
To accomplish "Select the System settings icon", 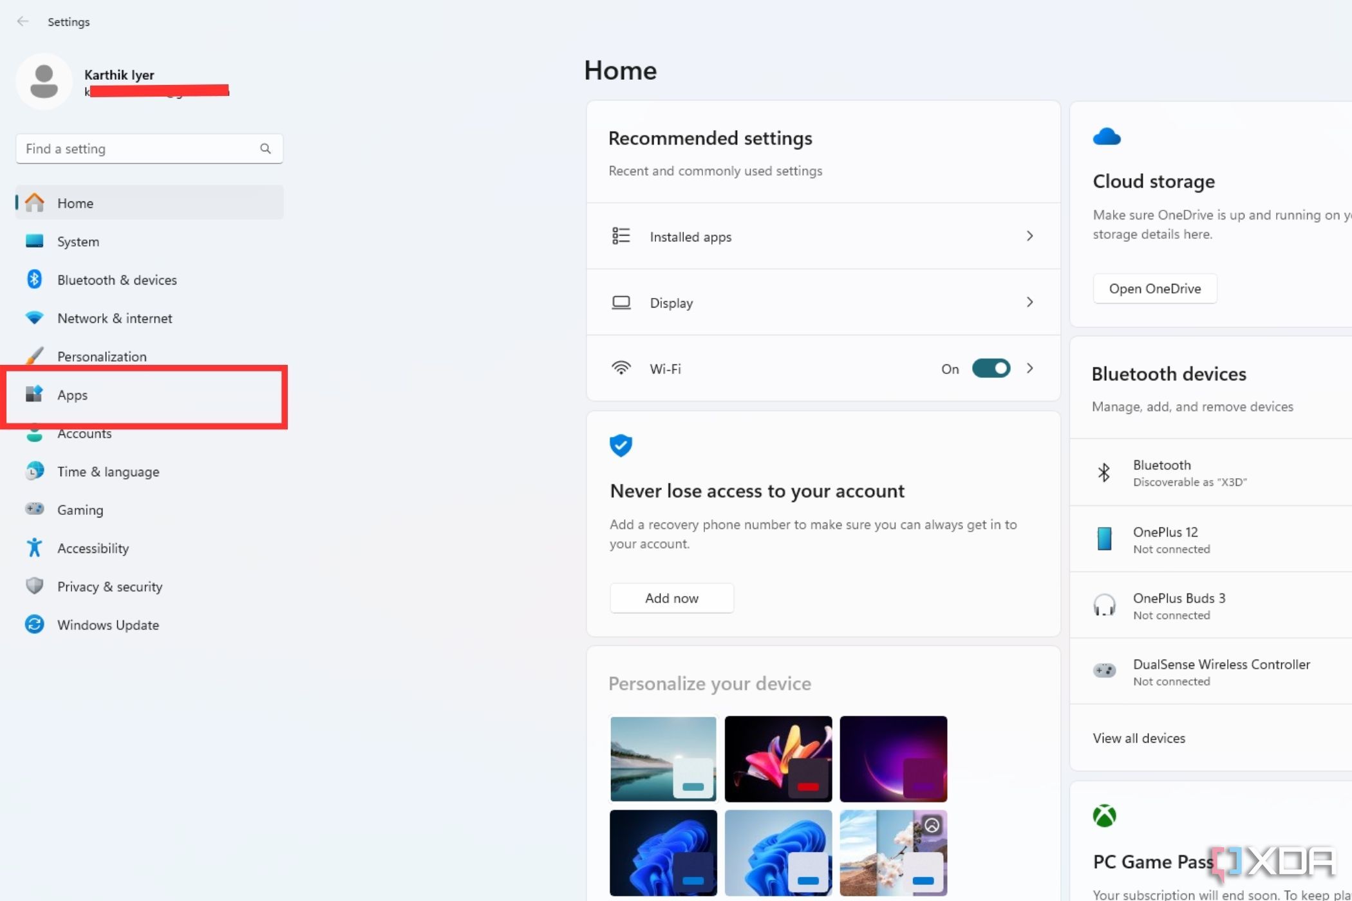I will (34, 240).
